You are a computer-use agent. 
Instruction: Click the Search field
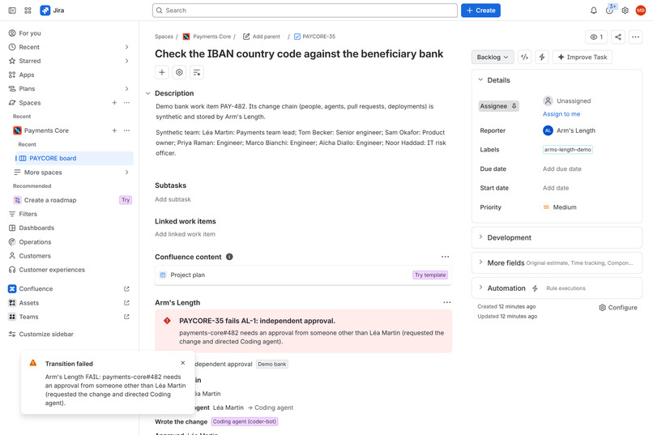click(305, 11)
